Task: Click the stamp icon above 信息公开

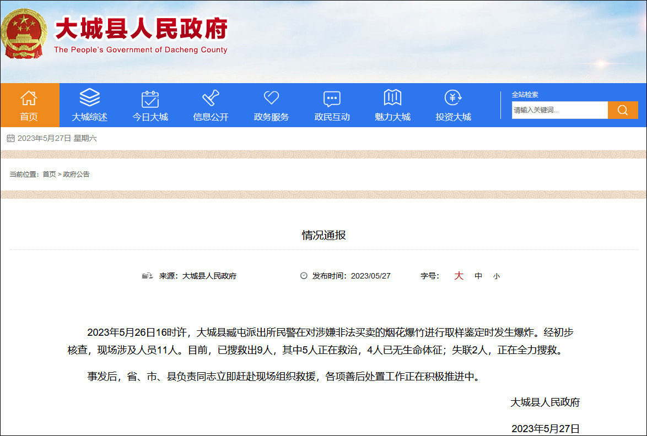Action: (211, 99)
